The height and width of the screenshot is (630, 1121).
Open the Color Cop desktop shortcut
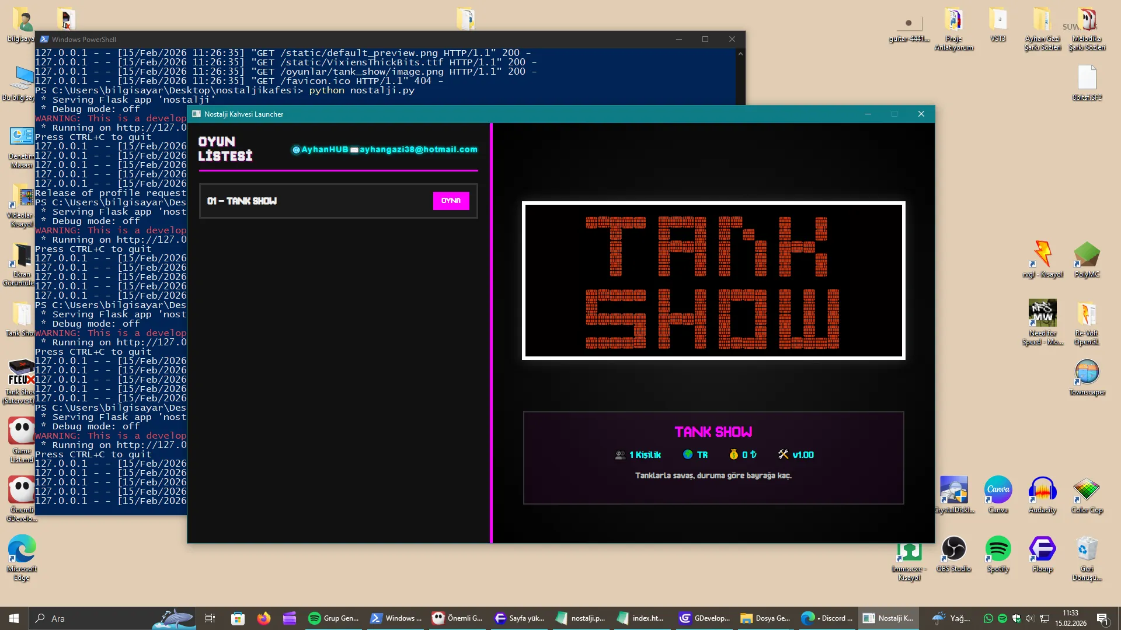pyautogui.click(x=1087, y=490)
